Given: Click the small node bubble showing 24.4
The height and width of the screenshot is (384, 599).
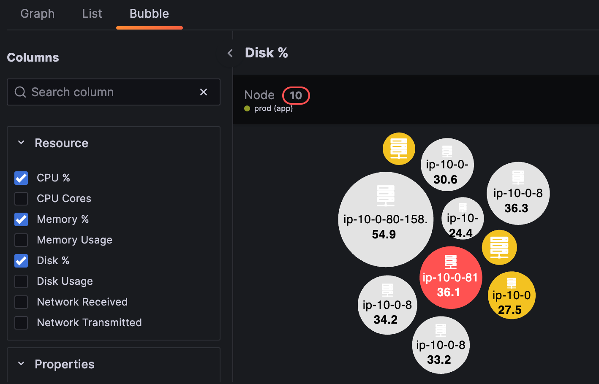Looking at the screenshot, I should tap(463, 218).
